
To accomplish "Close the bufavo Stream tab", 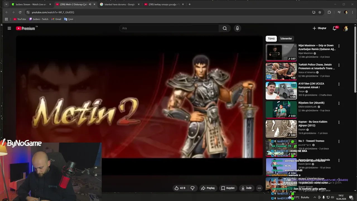I will pyautogui.click(x=50, y=4).
